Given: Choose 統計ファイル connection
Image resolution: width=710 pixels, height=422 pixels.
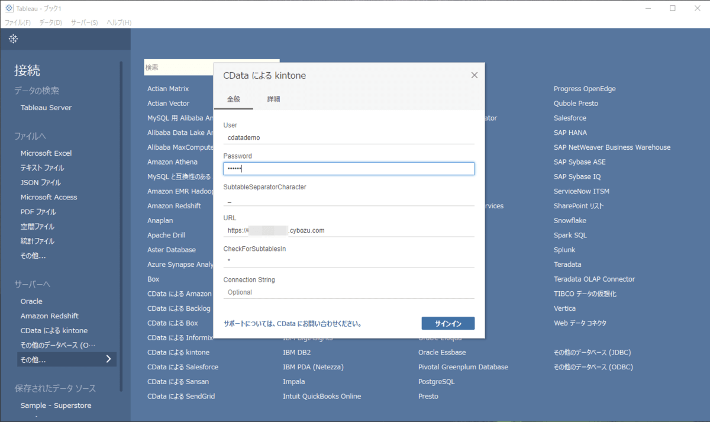Looking at the screenshot, I should click(x=37, y=241).
